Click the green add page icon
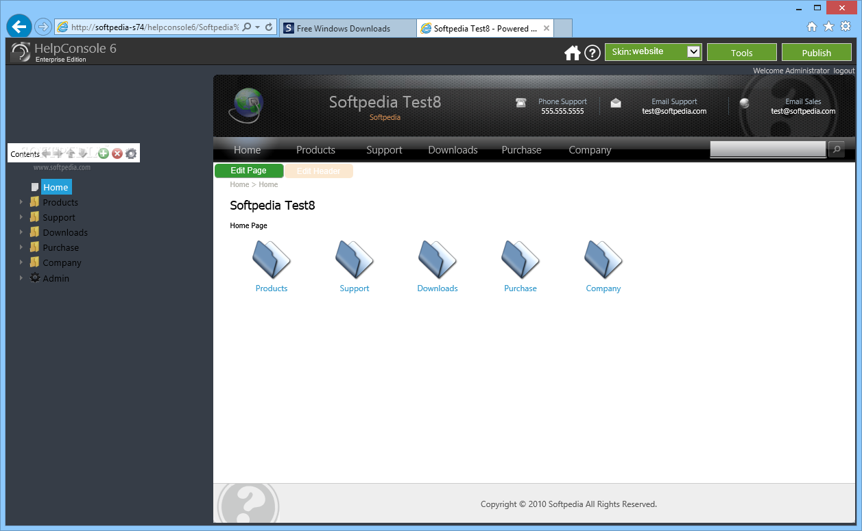The width and height of the screenshot is (862, 531). [x=104, y=153]
